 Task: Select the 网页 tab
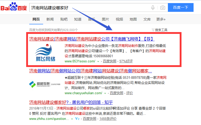[36, 19]
